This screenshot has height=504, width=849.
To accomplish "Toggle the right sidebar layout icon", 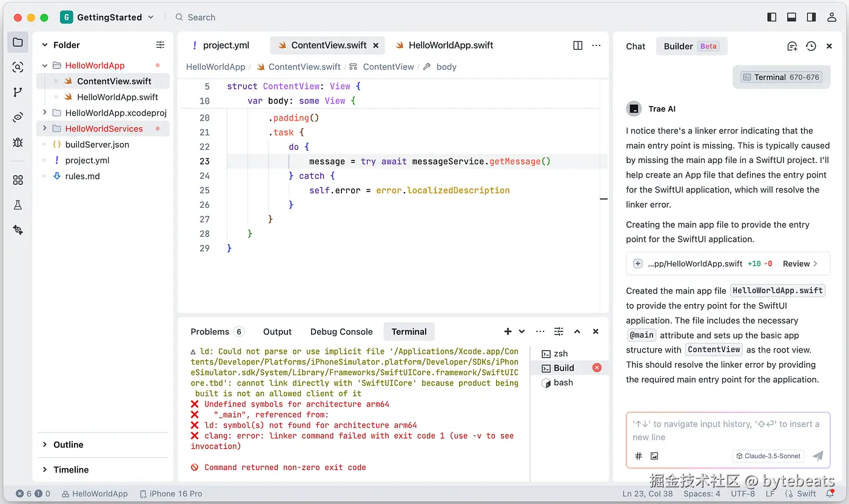I will click(811, 17).
